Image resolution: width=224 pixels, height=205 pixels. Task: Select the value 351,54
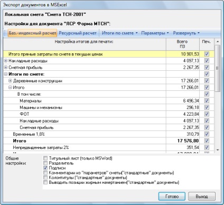(193, 147)
